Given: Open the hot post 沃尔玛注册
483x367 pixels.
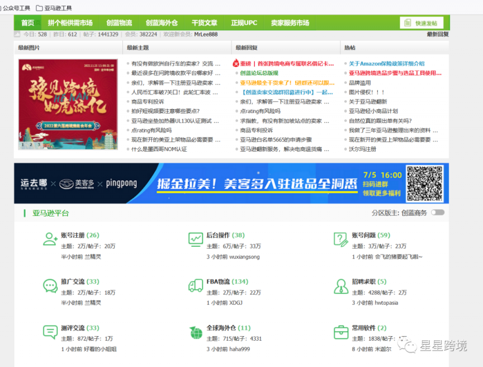Looking at the screenshot, I should click(x=363, y=149).
